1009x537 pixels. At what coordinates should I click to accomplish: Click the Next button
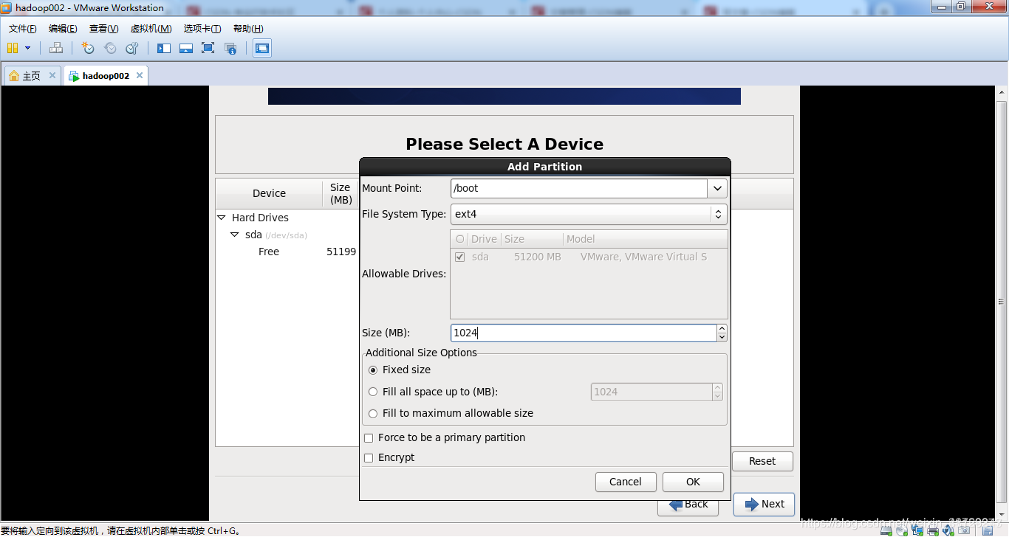coord(764,505)
